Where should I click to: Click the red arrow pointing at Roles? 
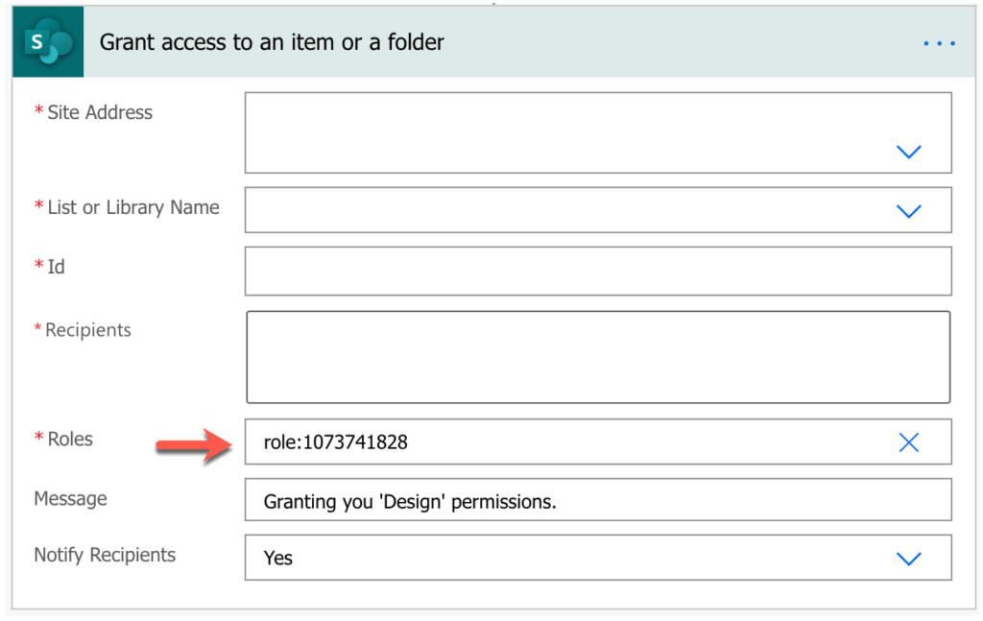click(x=192, y=442)
